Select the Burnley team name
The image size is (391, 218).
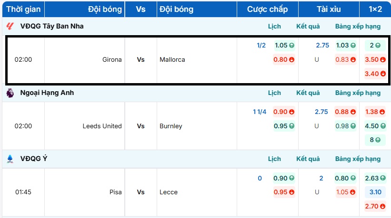tap(170, 126)
